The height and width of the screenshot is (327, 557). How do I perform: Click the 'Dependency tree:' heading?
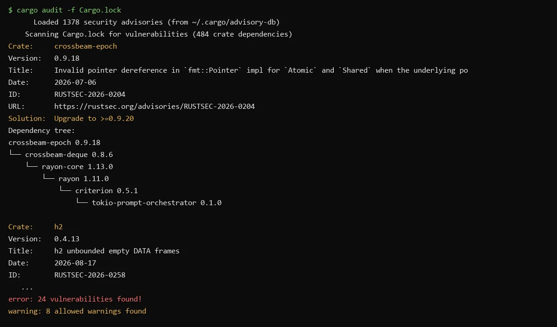tap(42, 131)
